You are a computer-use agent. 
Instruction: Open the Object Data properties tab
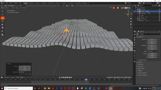[135, 58]
